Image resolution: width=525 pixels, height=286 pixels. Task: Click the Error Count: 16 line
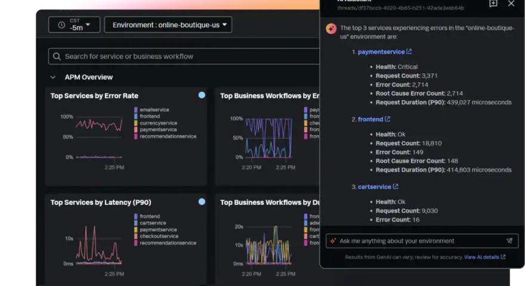[x=397, y=220]
